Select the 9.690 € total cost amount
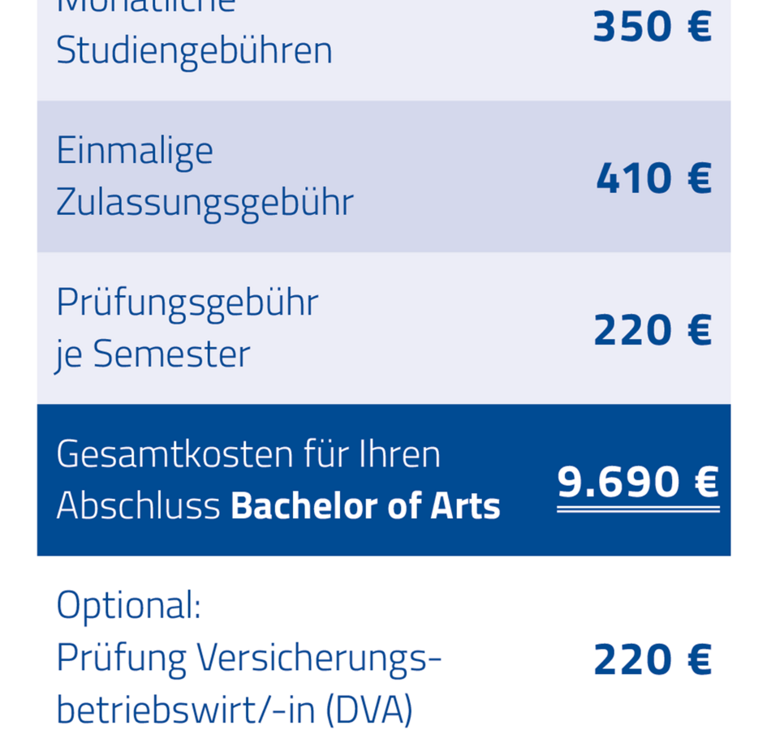This screenshot has width=767, height=730. pyautogui.click(x=638, y=483)
